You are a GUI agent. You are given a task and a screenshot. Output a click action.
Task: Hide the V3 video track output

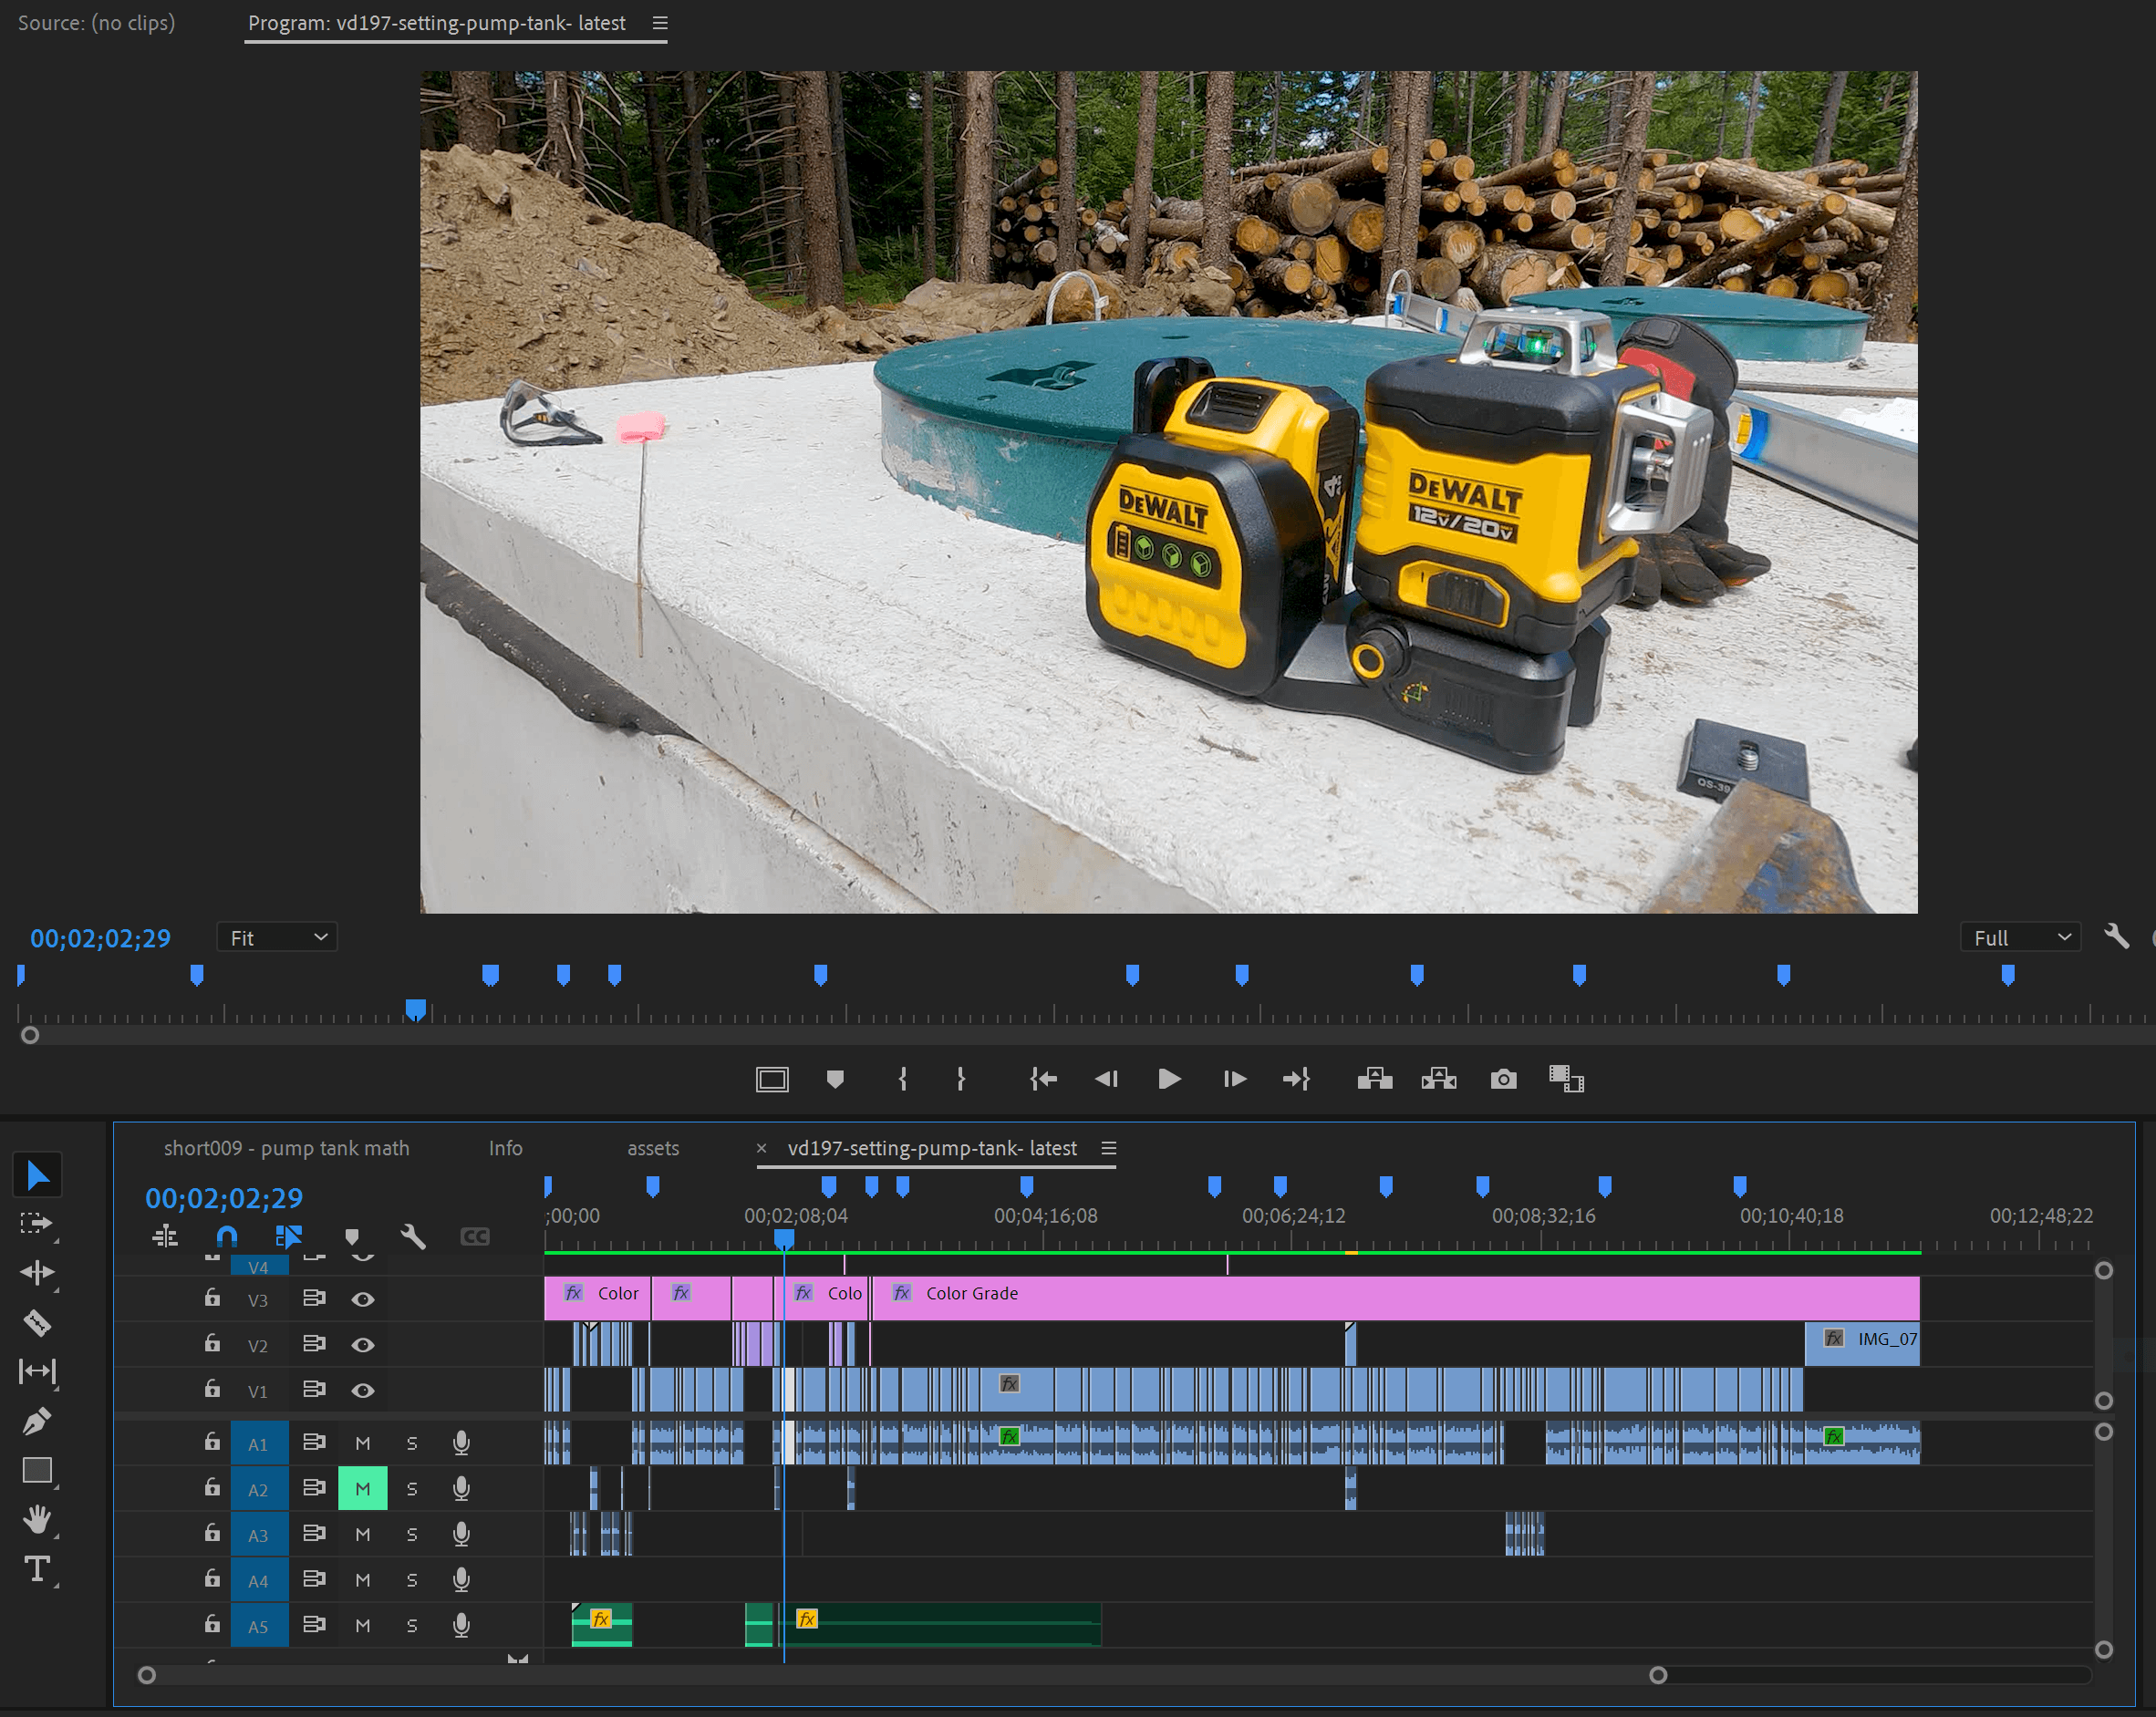363,1299
